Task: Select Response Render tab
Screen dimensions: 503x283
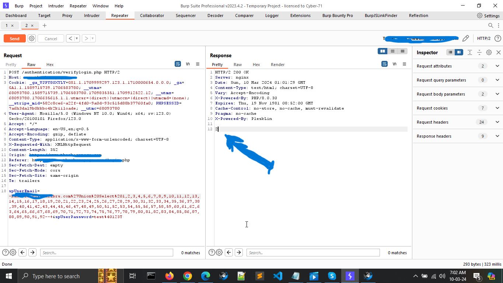Action: click(x=277, y=65)
